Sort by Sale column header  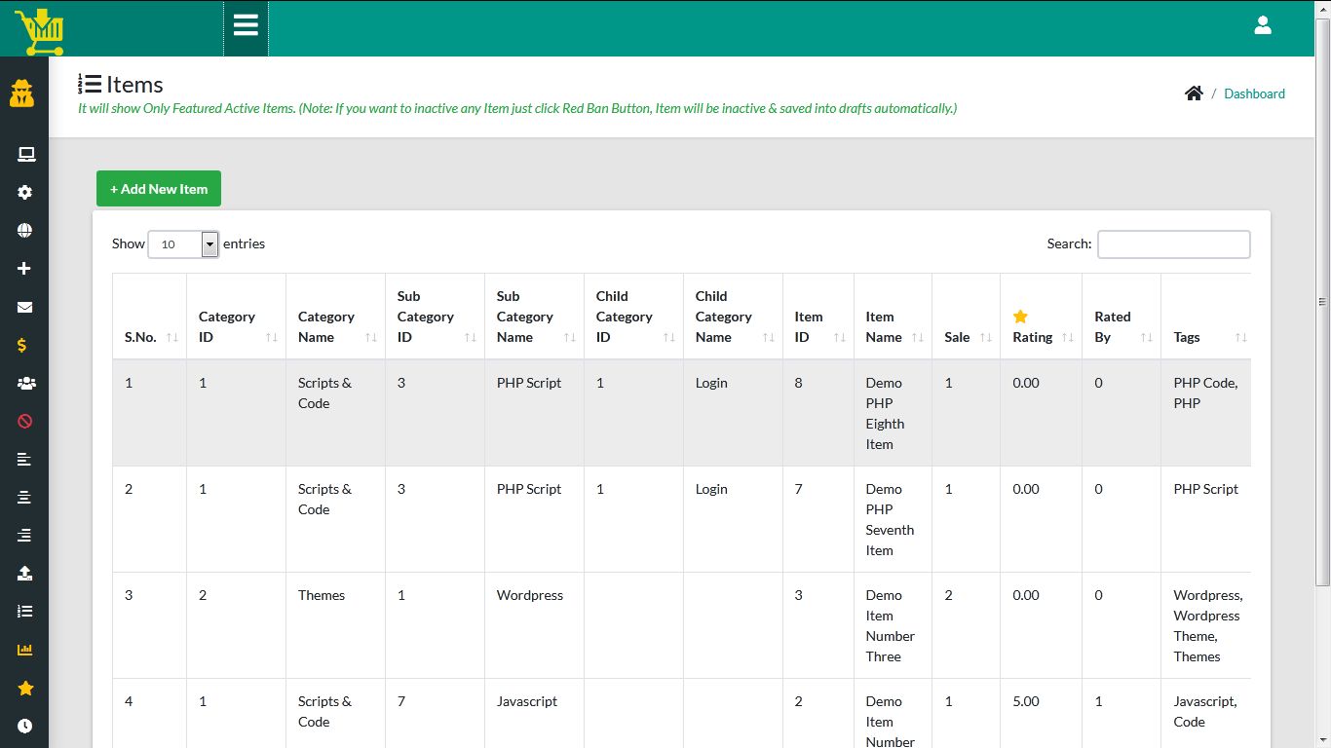(966, 317)
